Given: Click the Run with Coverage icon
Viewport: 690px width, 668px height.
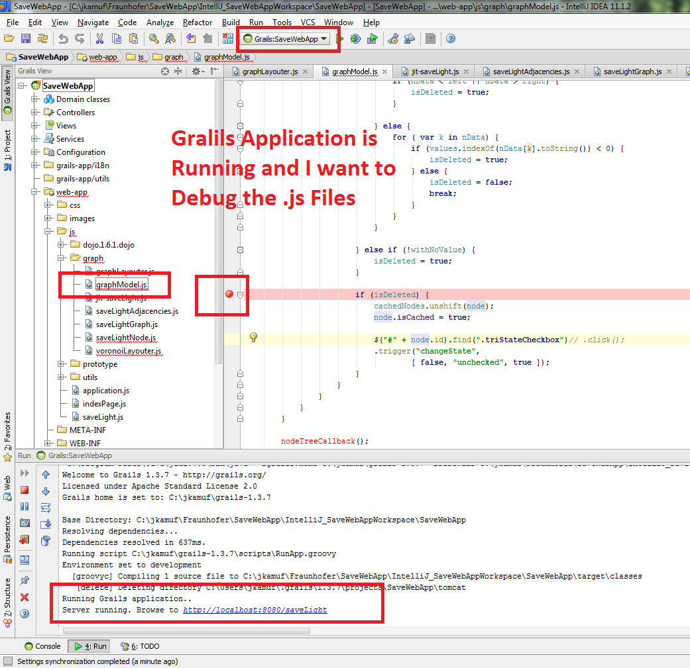Looking at the screenshot, I should [373, 38].
